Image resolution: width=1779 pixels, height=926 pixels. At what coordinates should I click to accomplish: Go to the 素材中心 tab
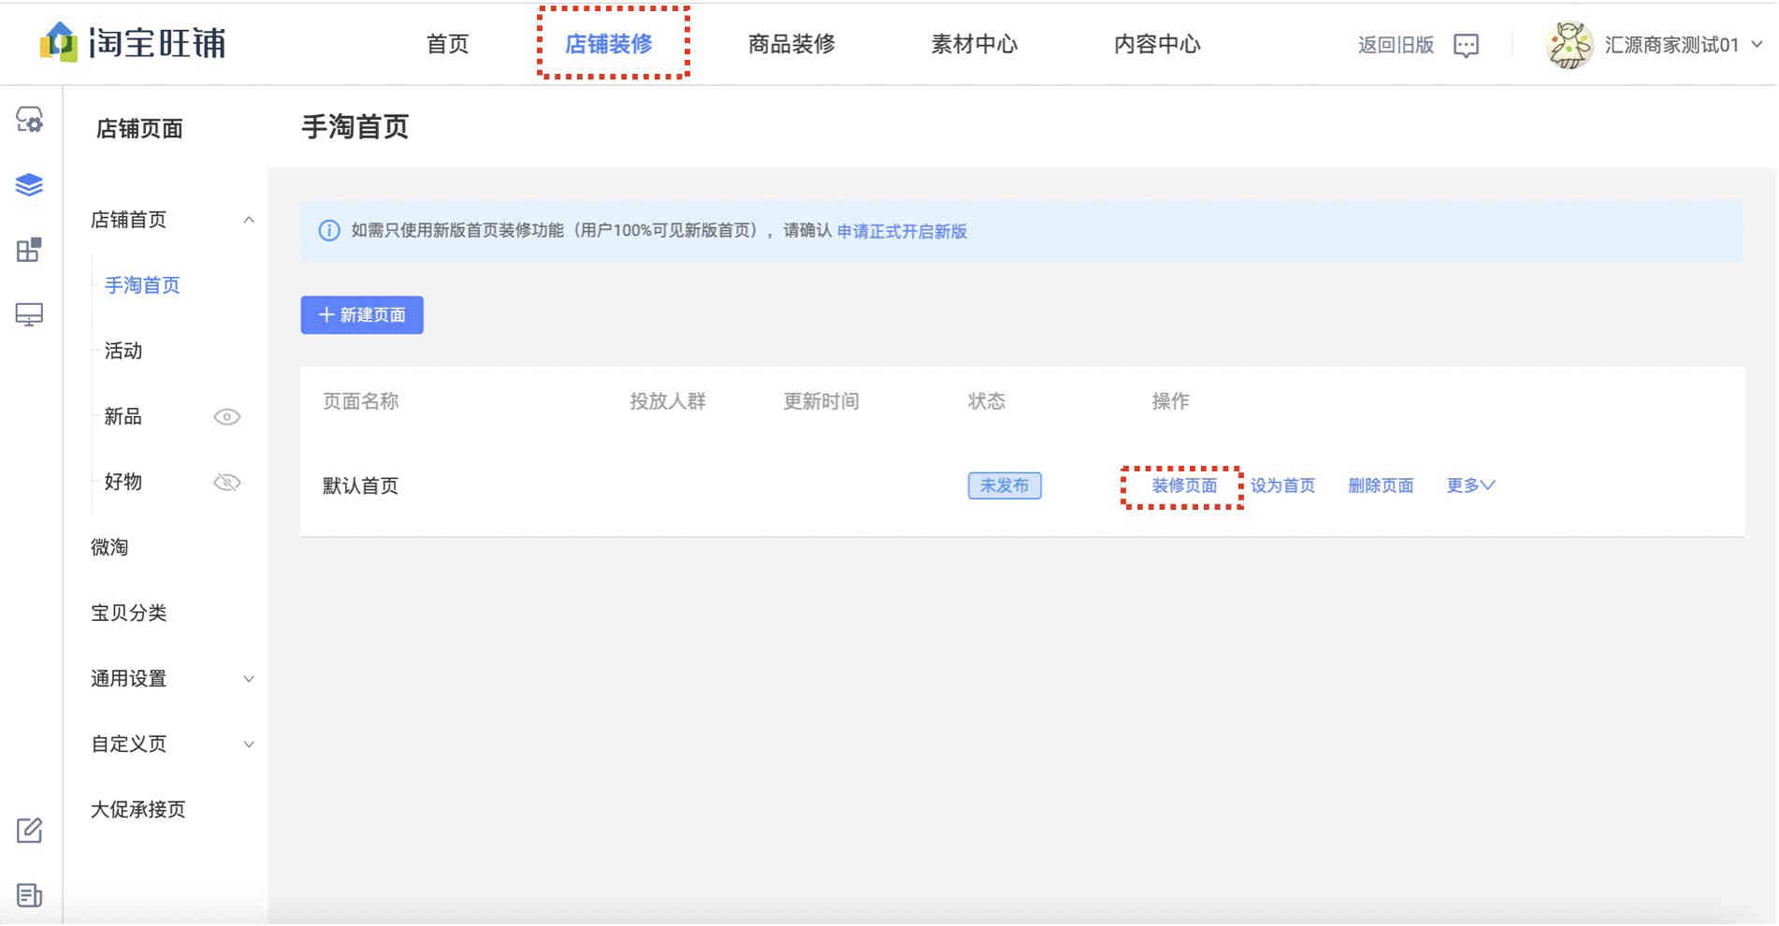(x=974, y=44)
